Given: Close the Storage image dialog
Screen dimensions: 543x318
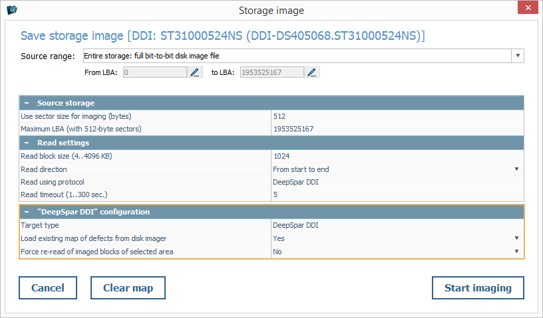Looking at the screenshot, I should coord(527,9).
